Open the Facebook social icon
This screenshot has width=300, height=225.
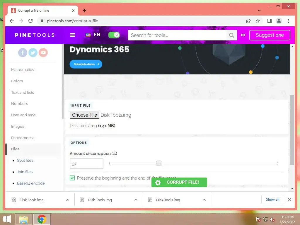[x=23, y=52]
